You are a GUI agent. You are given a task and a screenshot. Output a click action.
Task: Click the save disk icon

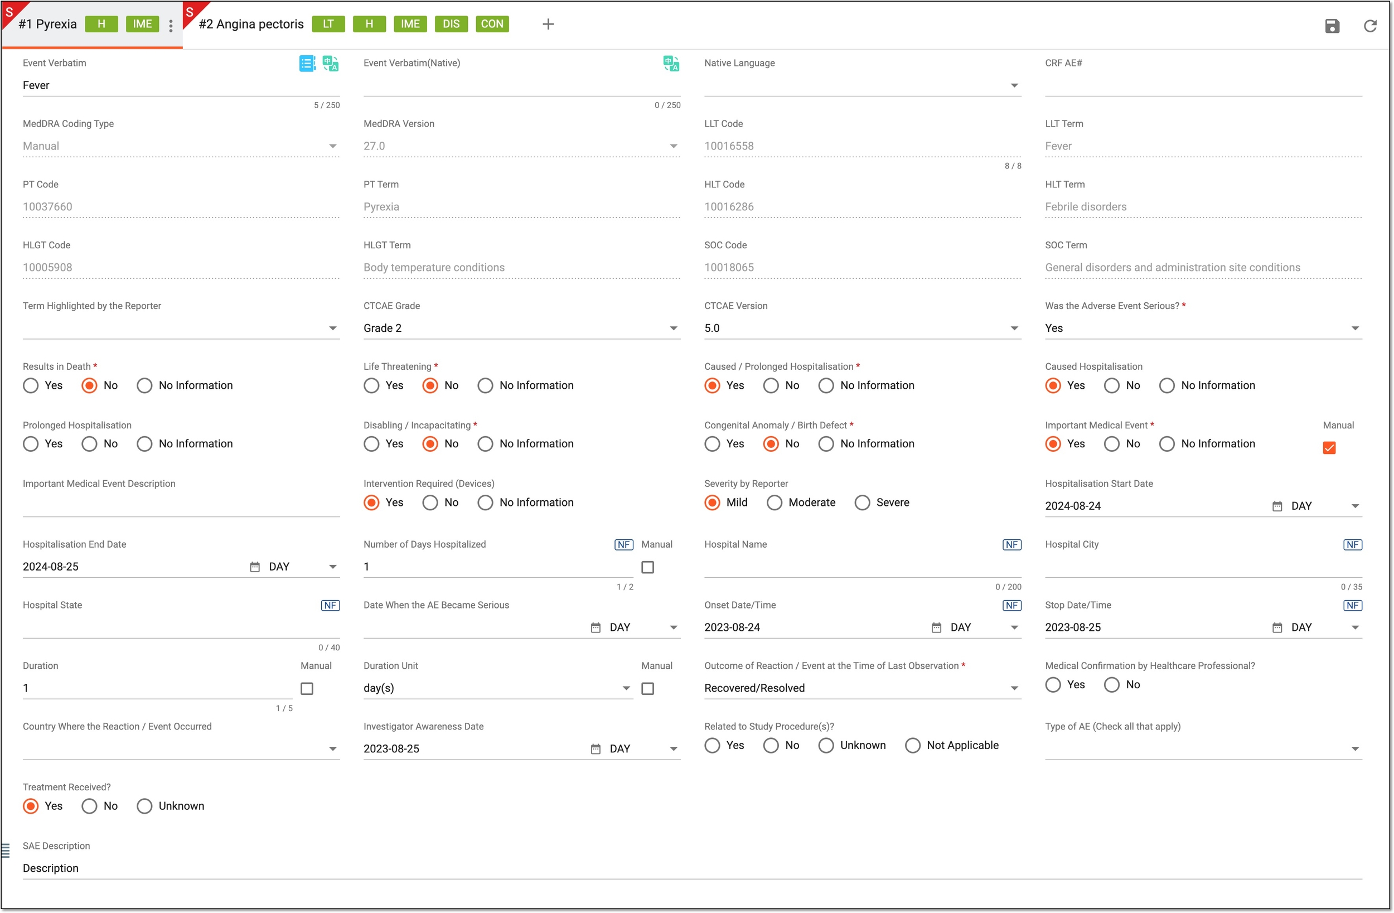click(x=1332, y=25)
